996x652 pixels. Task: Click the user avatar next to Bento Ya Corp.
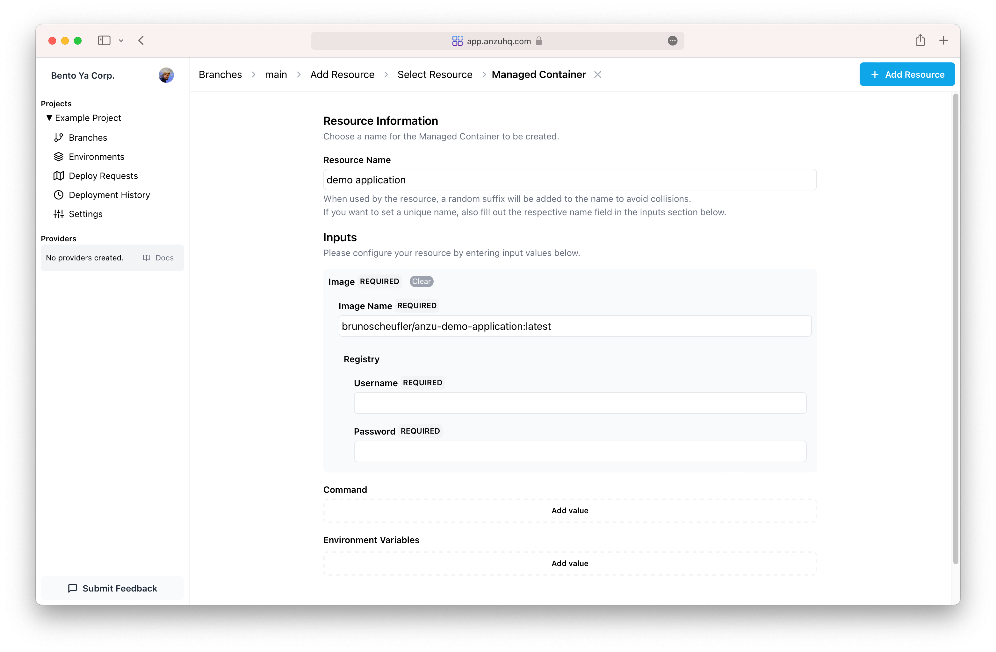(x=166, y=75)
